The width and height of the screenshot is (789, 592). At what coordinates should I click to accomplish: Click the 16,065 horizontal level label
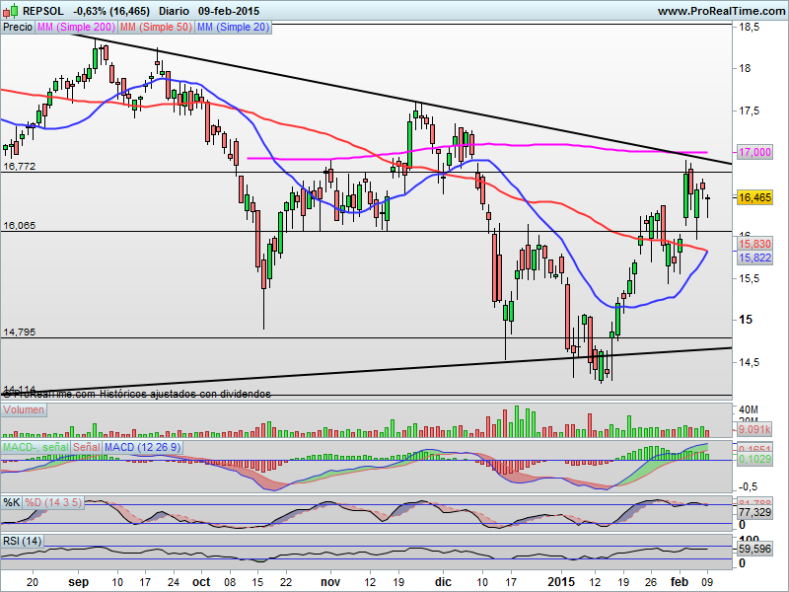(x=20, y=226)
